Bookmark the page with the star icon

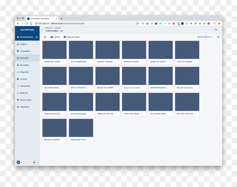click(x=138, y=23)
